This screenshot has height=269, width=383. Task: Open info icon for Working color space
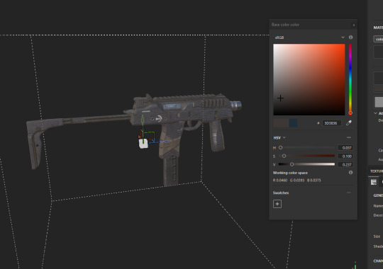tap(351, 173)
